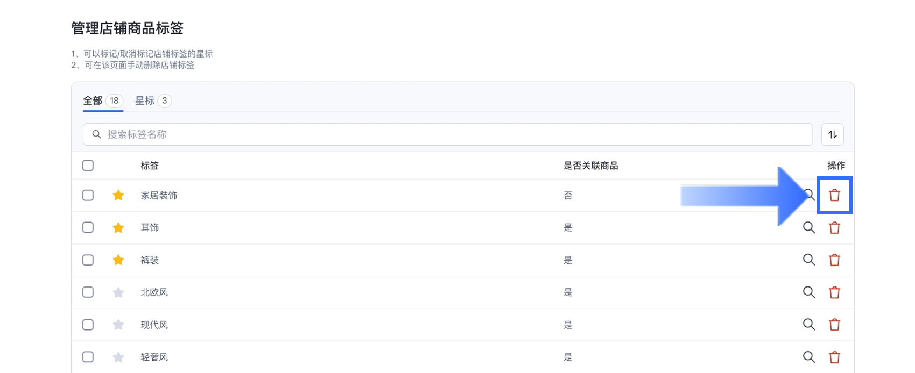
Task: Click the 搜索标签名称 search field
Action: (x=447, y=134)
